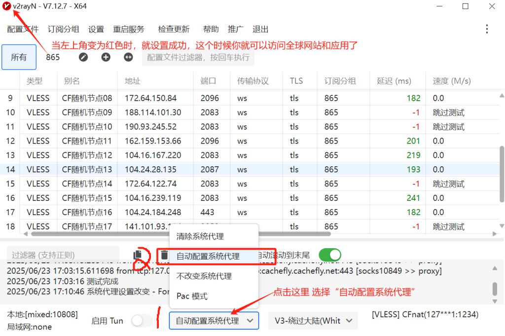Select the CF随机节点14 server row

click(250, 184)
